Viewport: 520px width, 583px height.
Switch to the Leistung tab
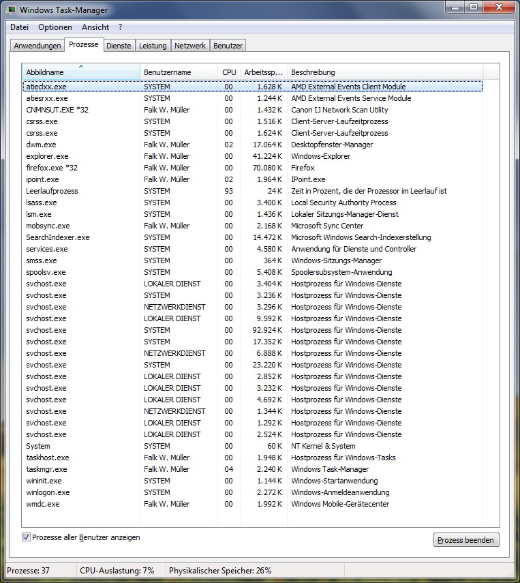[153, 46]
